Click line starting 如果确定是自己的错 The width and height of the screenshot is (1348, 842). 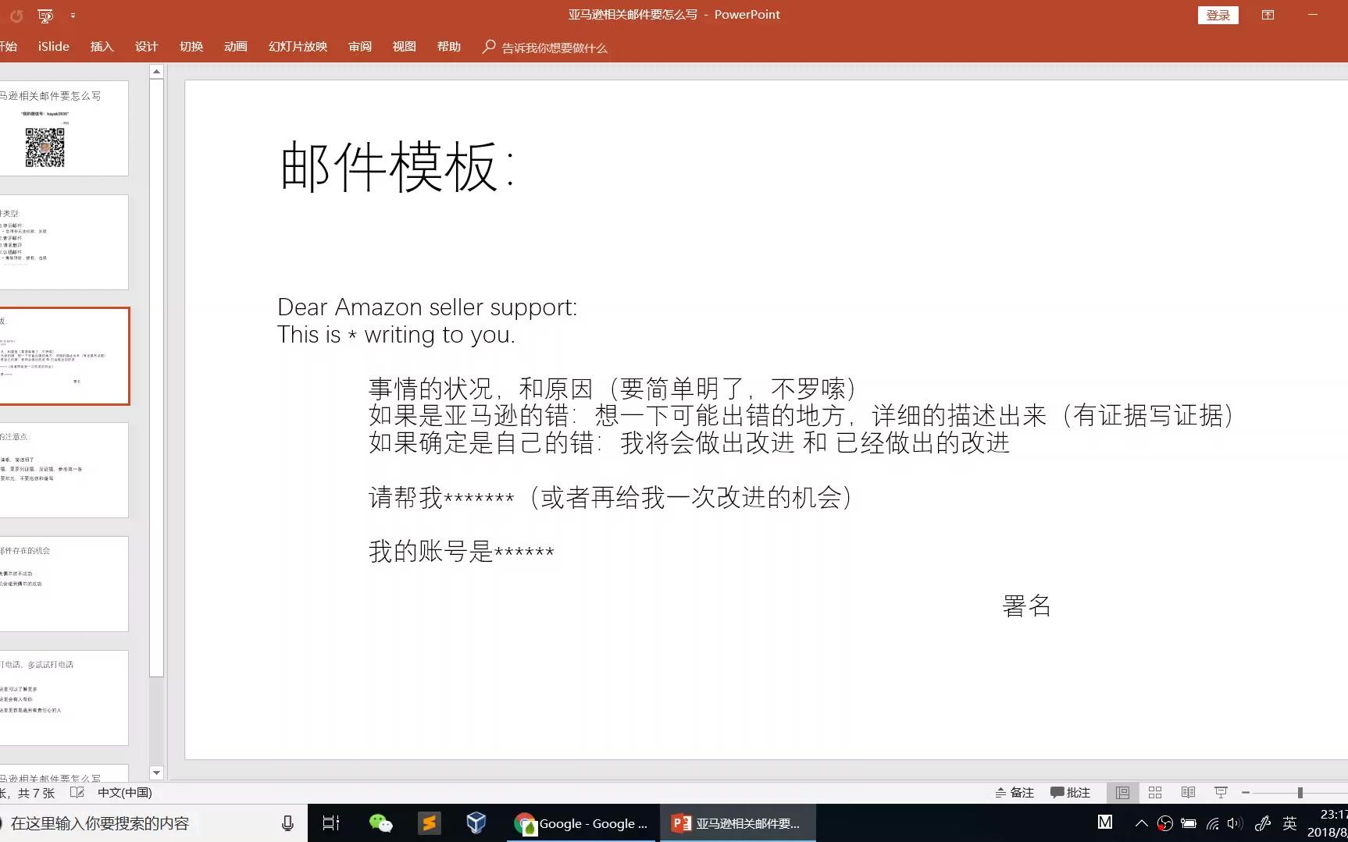point(689,442)
